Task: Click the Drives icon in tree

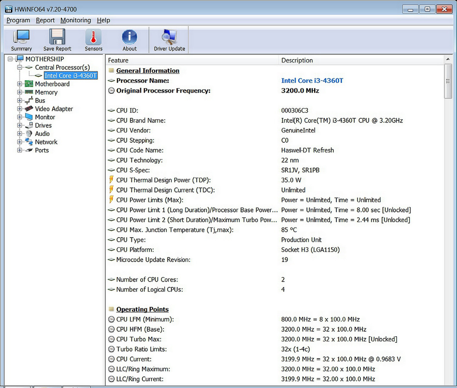Action: click(29, 125)
